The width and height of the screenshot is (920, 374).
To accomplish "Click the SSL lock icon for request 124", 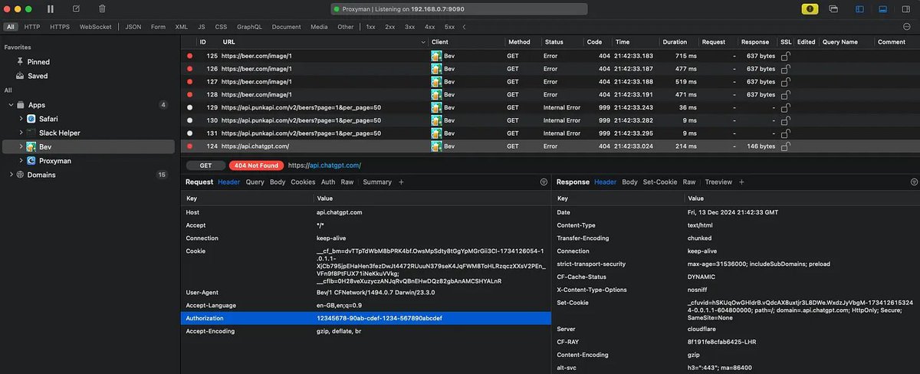I will pyautogui.click(x=785, y=146).
